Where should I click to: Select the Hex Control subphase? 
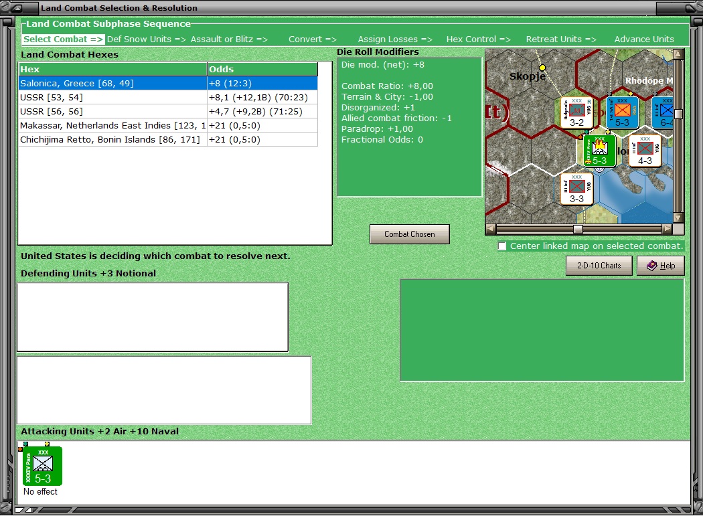point(479,39)
